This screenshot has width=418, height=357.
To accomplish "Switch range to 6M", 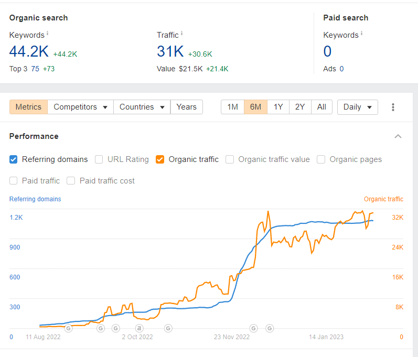I will pyautogui.click(x=255, y=107).
